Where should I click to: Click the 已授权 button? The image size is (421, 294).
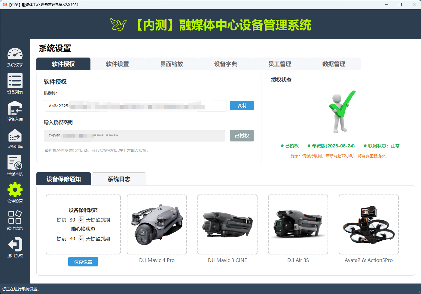pos(242,136)
